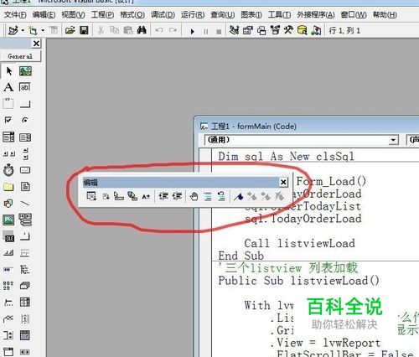419x357 pixels.
Task: Select the Frame control in toolbox
Action: click(x=8, y=104)
